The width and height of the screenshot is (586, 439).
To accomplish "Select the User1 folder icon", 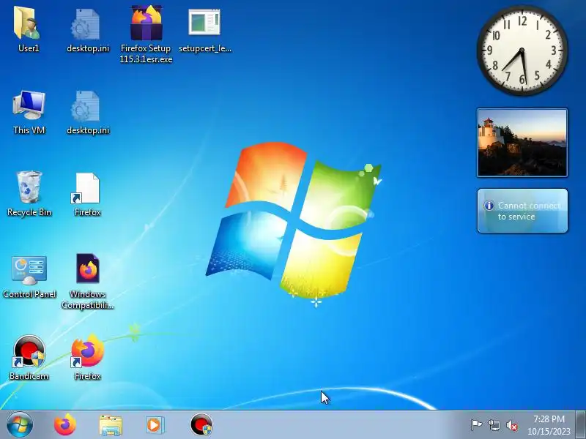I will (x=27, y=23).
